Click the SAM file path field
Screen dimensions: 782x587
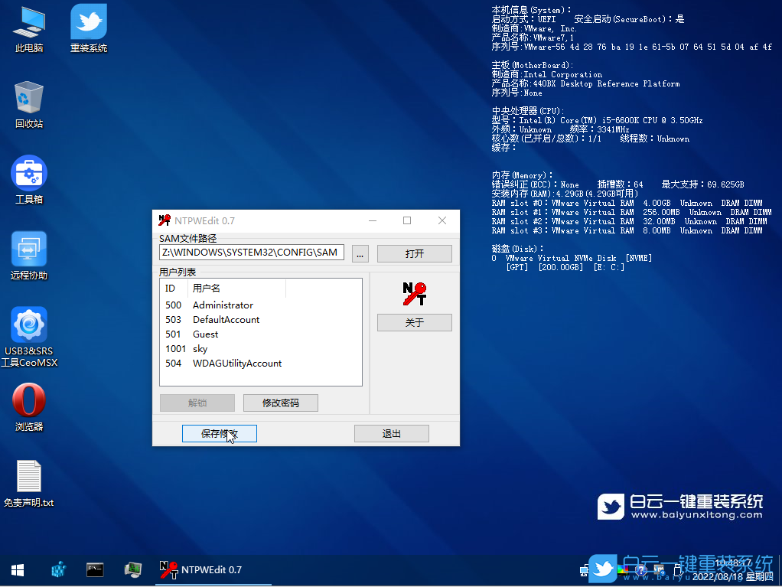pos(252,253)
